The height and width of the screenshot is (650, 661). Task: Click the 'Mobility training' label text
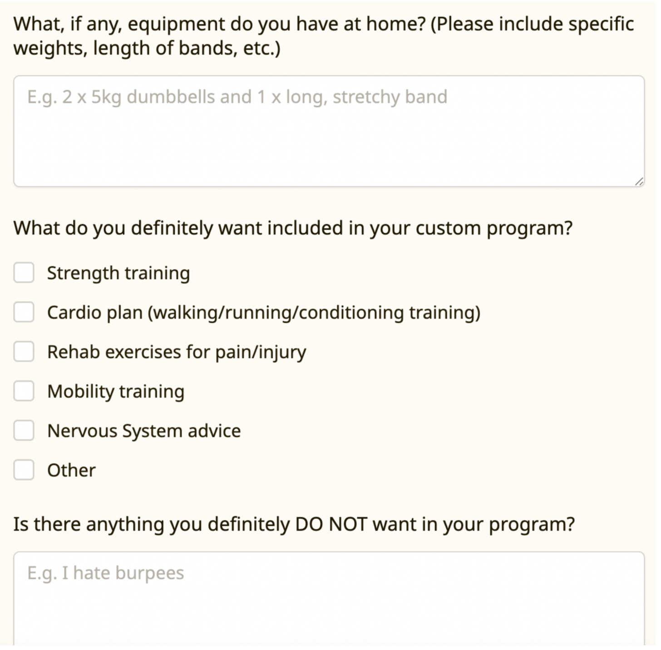pos(116,392)
